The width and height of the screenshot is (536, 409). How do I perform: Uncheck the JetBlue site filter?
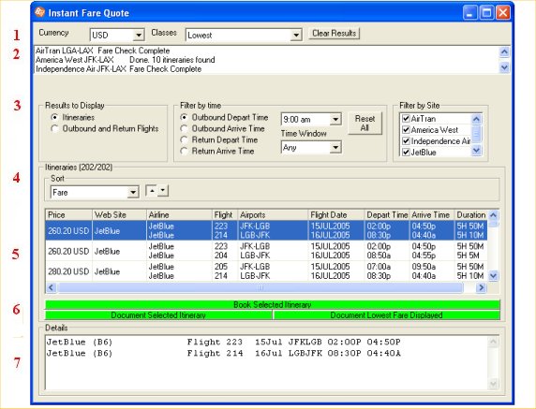point(406,153)
